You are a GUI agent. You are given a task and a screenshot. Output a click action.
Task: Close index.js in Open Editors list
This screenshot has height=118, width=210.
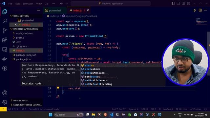(x=16, y=25)
